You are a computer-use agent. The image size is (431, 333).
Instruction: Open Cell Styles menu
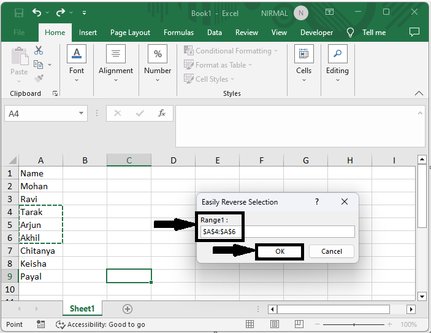click(209, 79)
